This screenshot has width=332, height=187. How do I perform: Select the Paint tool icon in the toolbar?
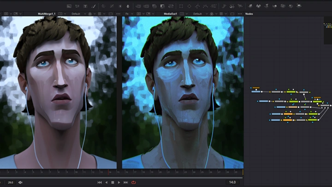(94, 6)
